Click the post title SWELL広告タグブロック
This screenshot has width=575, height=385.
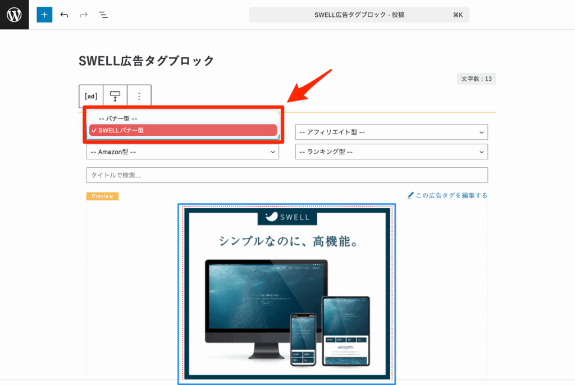point(147,61)
